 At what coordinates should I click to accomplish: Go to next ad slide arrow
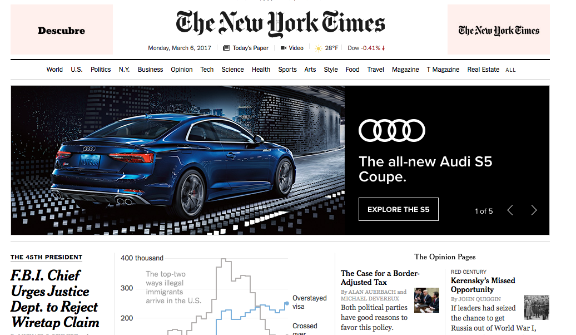point(534,210)
